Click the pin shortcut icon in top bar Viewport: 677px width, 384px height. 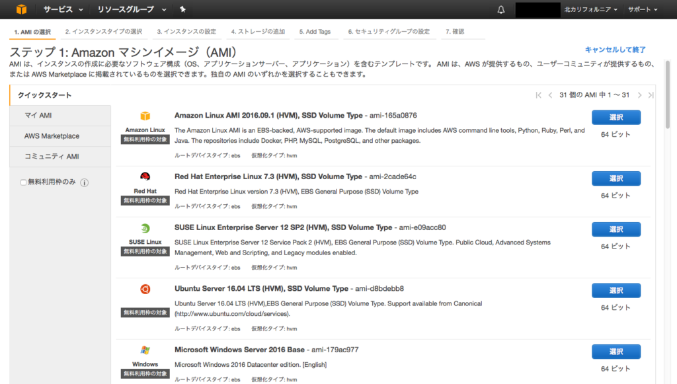[x=182, y=9]
